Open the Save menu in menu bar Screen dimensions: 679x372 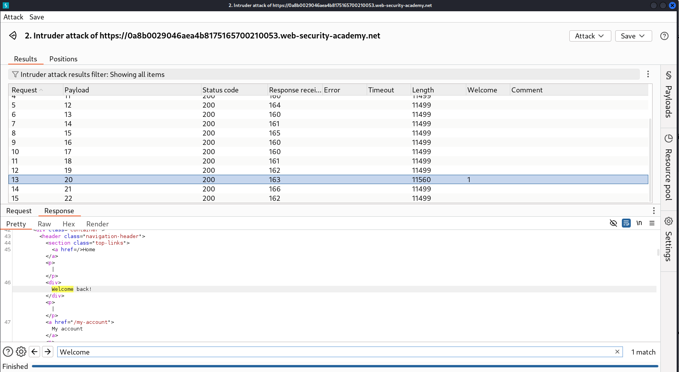37,17
